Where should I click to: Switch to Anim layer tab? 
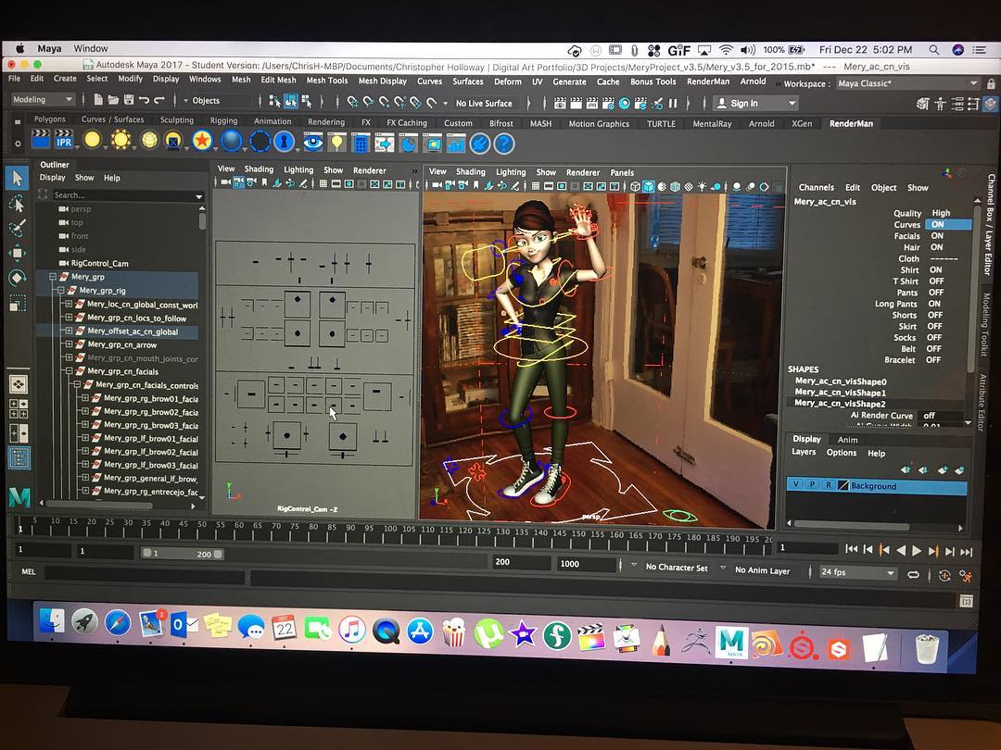847,440
